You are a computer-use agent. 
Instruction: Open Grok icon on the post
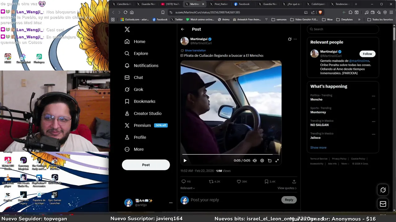pyautogui.click(x=290, y=39)
